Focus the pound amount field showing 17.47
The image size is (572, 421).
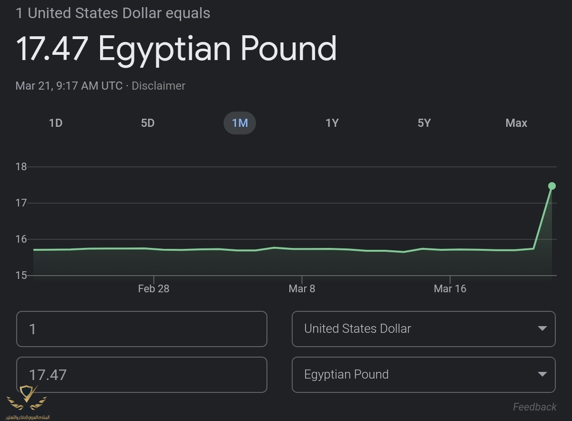point(142,375)
